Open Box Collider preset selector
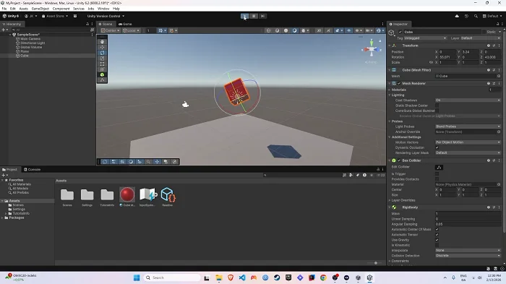506x284 pixels. click(494, 160)
